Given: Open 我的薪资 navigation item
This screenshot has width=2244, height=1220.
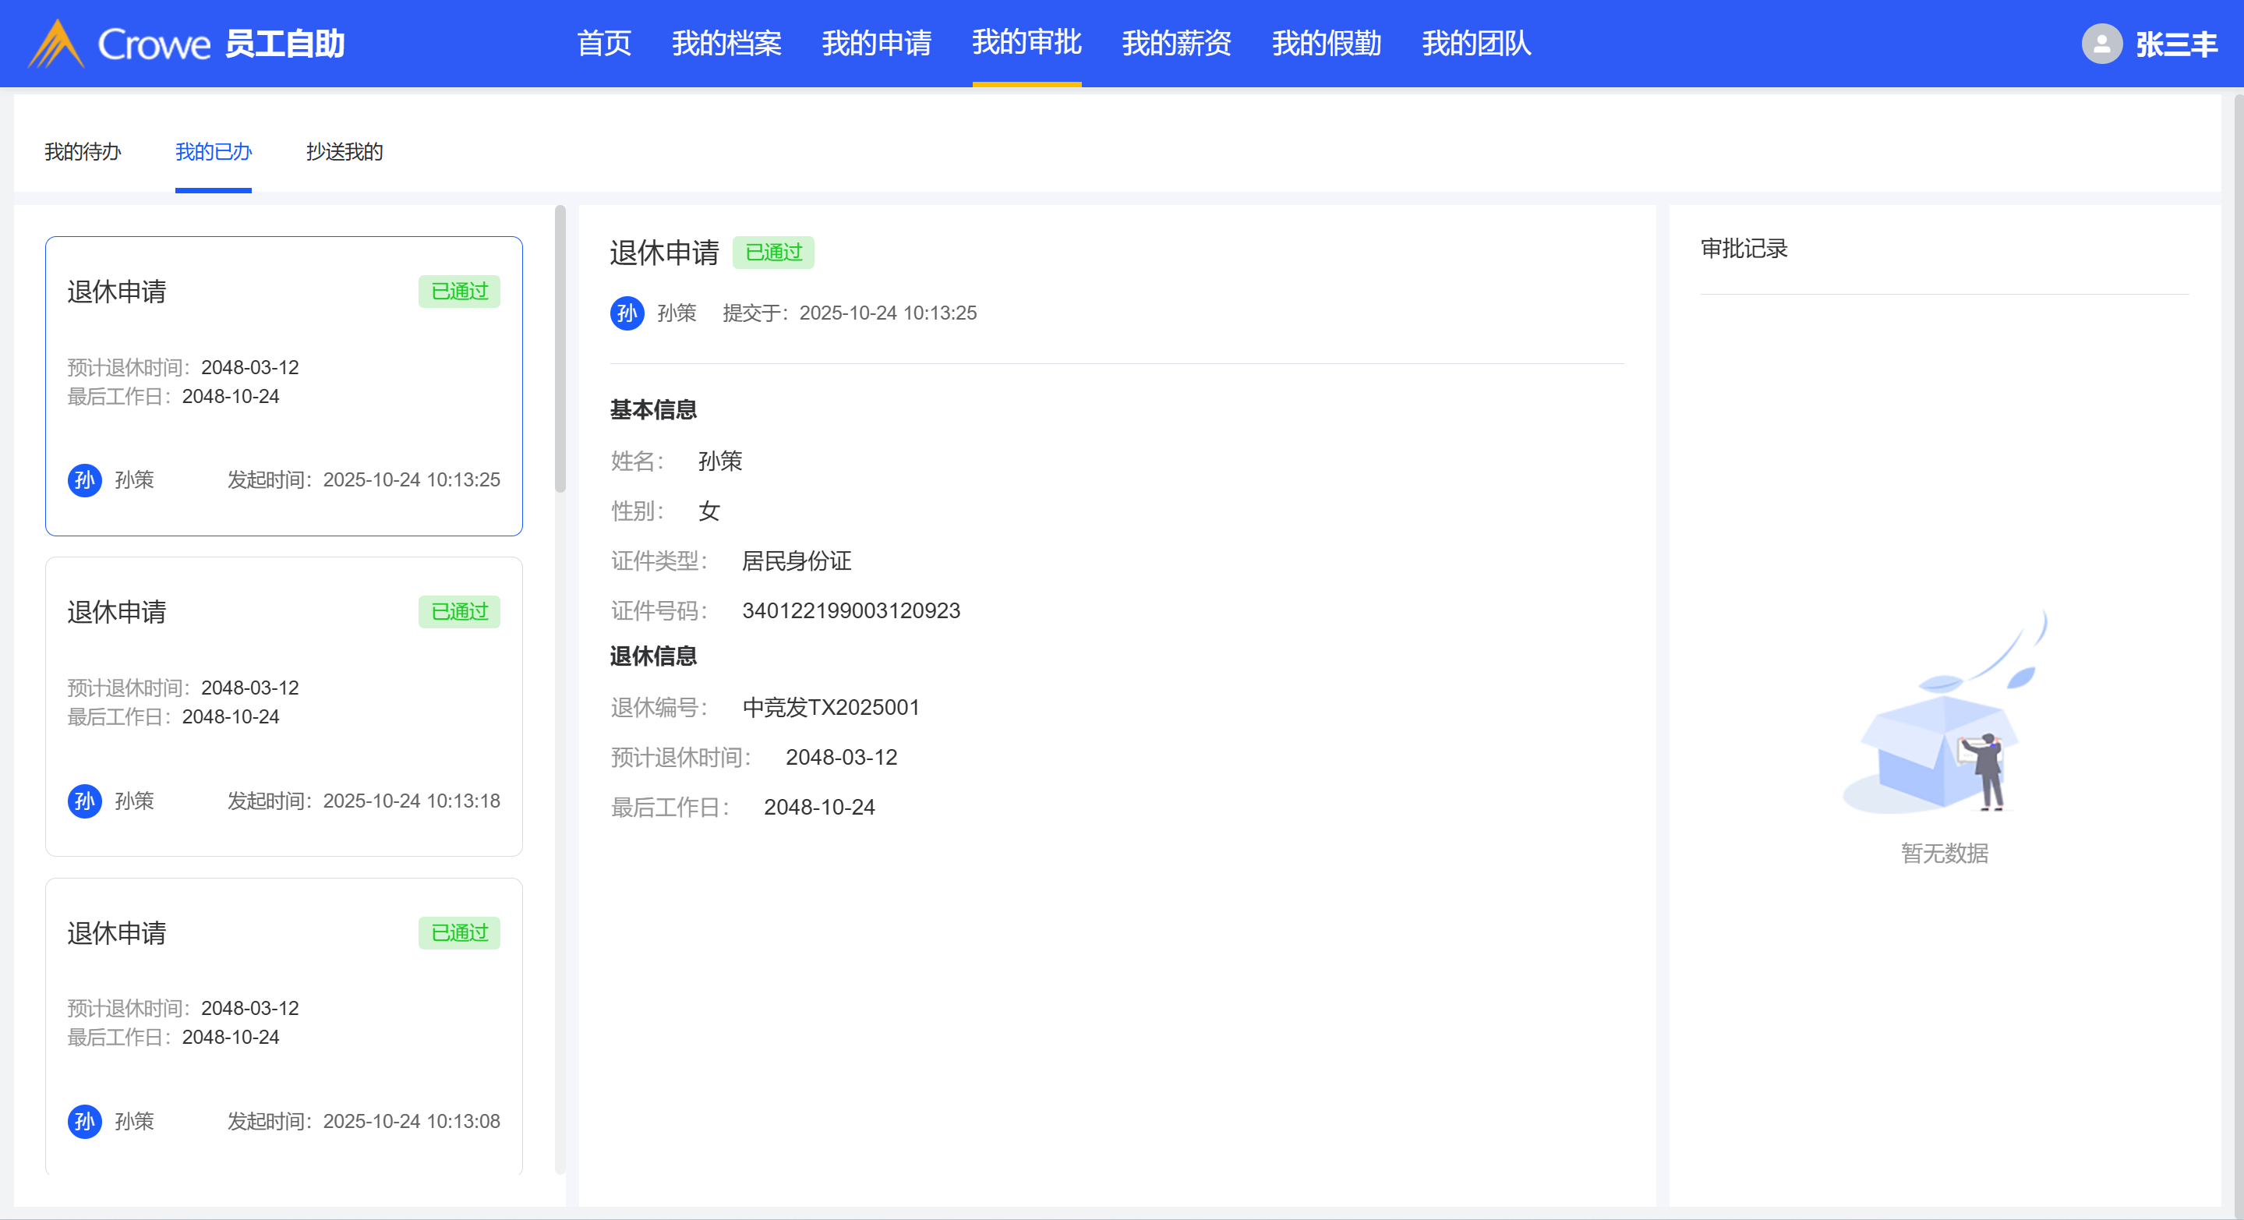Looking at the screenshot, I should coord(1176,44).
